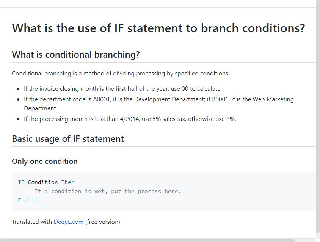Click the vertical scrollbar thumb

pos(318,116)
